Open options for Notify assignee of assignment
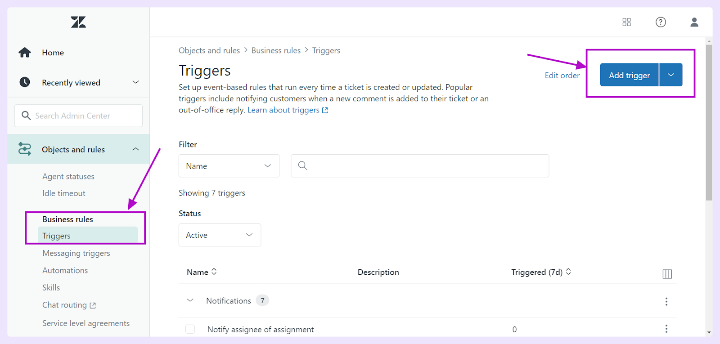 click(x=666, y=329)
